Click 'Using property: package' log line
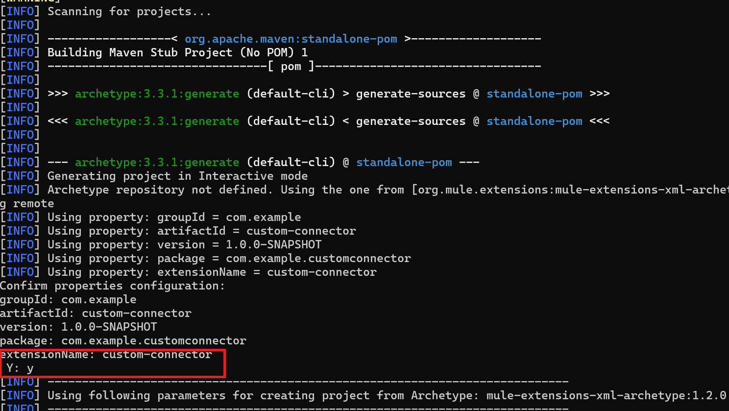This screenshot has height=411, width=729. tap(229, 258)
